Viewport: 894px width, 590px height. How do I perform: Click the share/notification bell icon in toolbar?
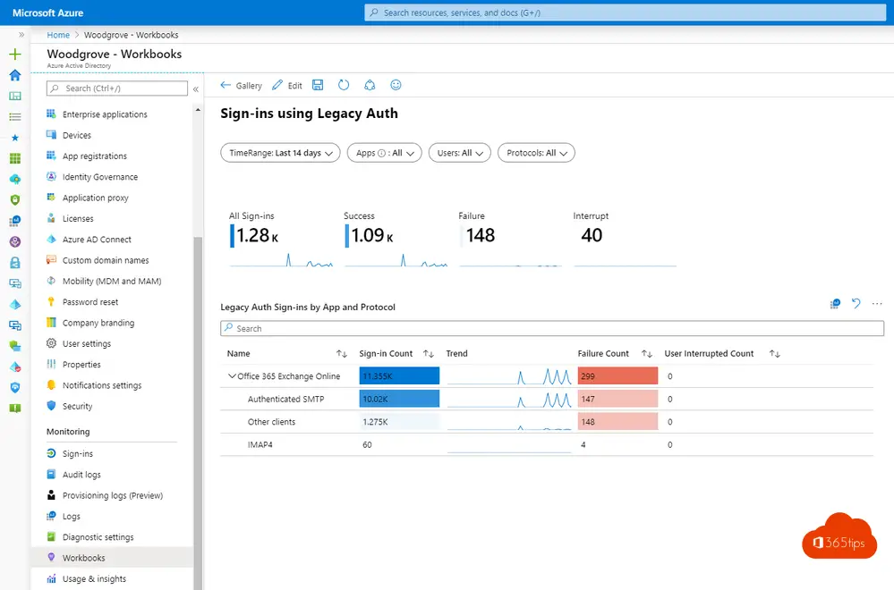[x=370, y=85]
